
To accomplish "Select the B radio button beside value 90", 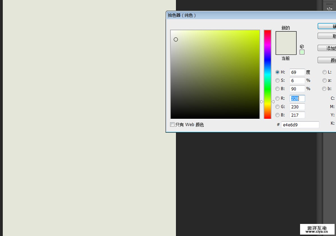I will pos(277,89).
